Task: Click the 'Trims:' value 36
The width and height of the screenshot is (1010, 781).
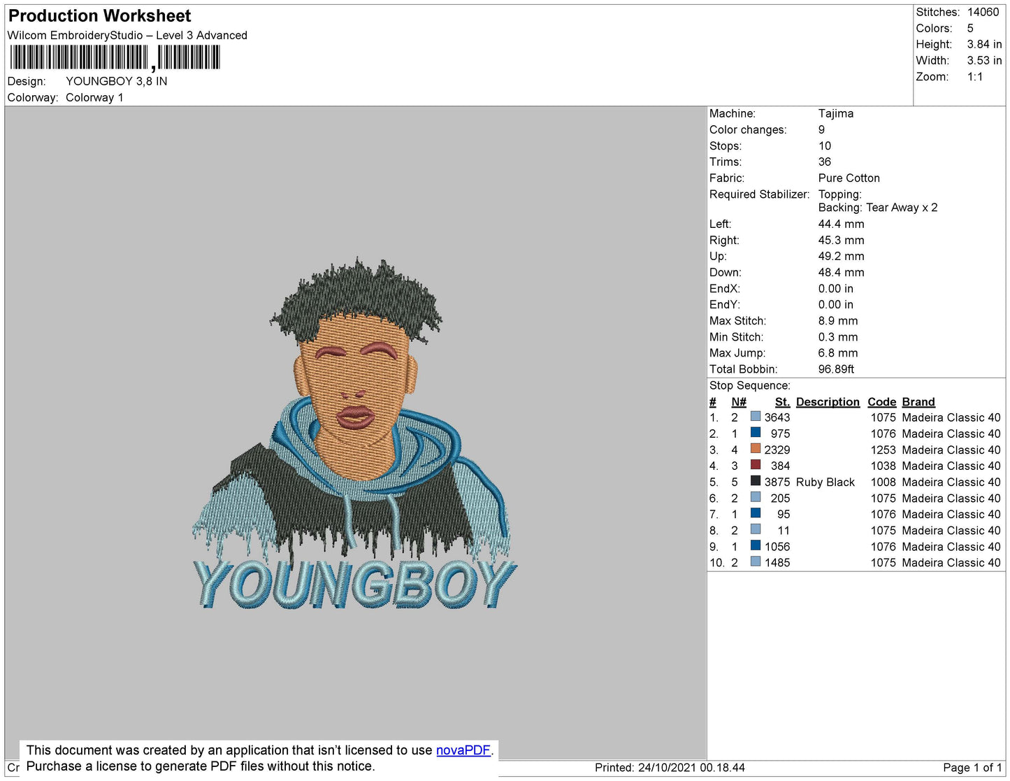Action: [825, 162]
